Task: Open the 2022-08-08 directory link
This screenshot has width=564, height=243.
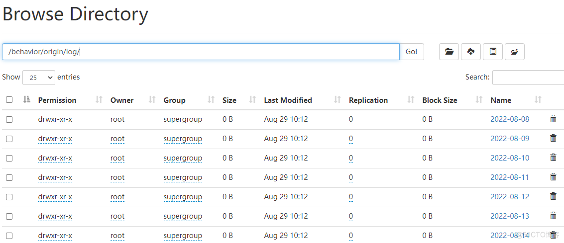Action: (x=510, y=119)
